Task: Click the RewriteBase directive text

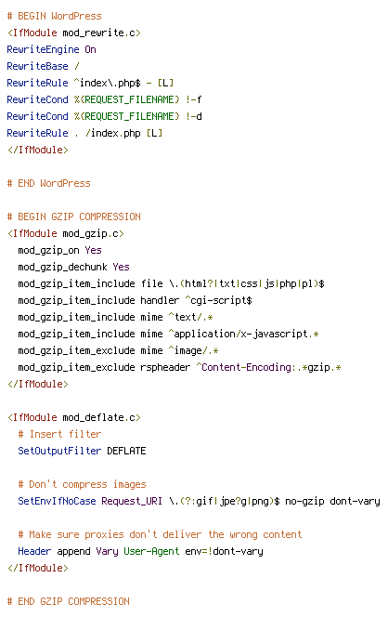Action: [37, 66]
